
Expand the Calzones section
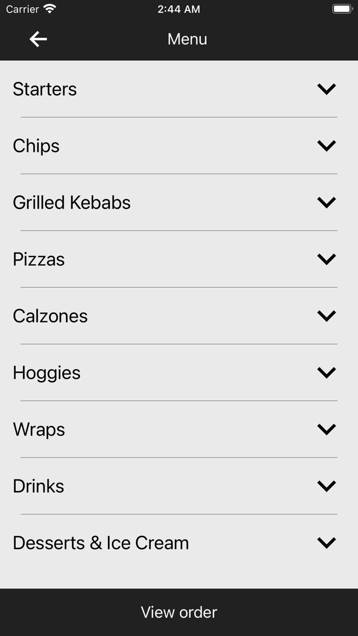(326, 315)
